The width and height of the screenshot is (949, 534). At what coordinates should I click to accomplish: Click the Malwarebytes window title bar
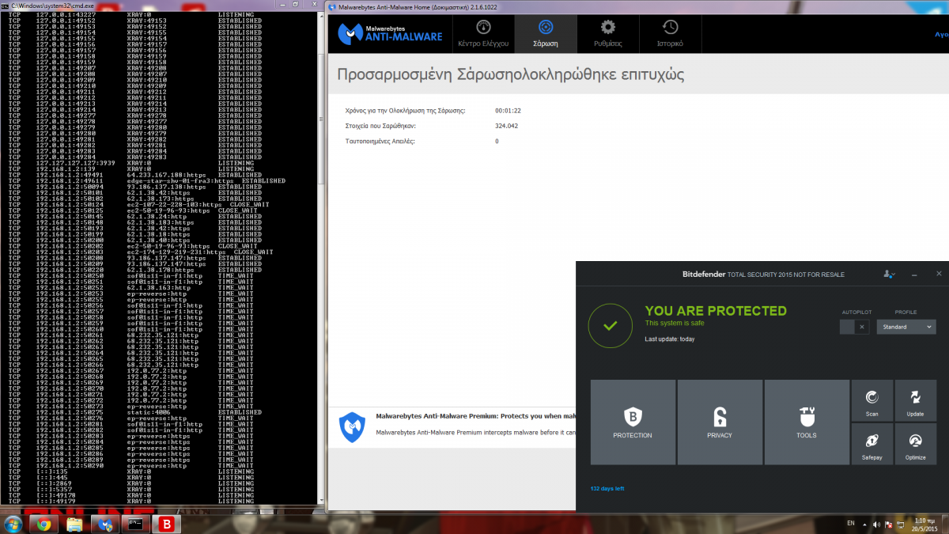[x=638, y=6]
